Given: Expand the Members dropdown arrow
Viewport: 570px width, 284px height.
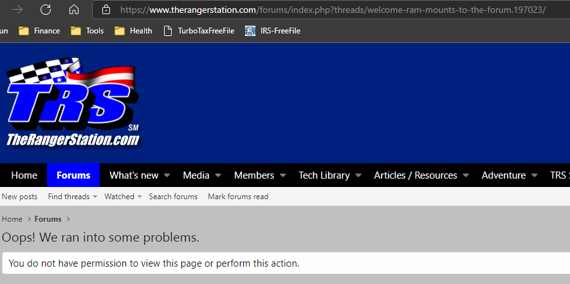Looking at the screenshot, I should click(283, 175).
